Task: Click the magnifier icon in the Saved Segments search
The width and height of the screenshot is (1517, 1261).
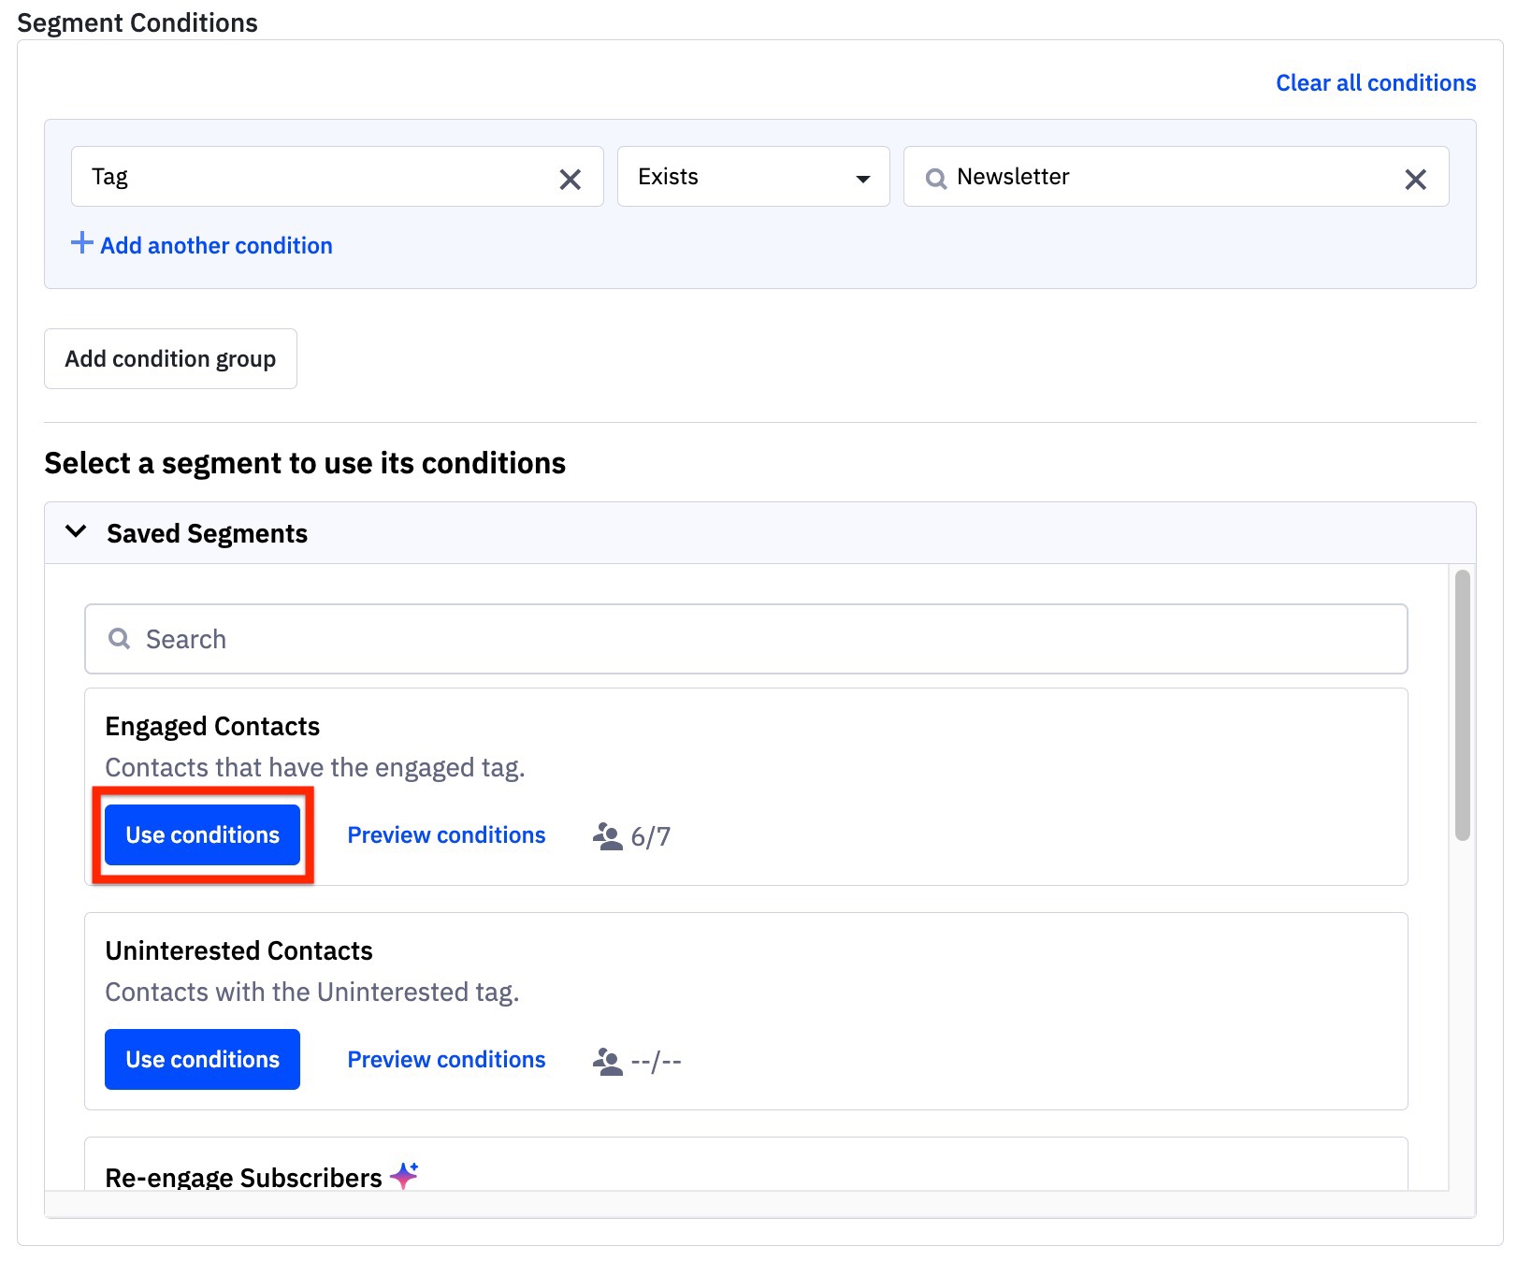Action: pos(119,638)
